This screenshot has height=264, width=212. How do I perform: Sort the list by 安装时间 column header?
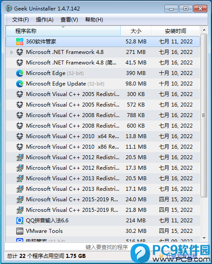coord(176,31)
